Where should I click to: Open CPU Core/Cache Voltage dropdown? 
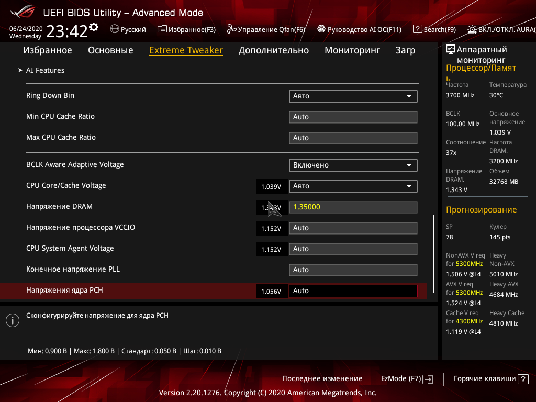353,186
